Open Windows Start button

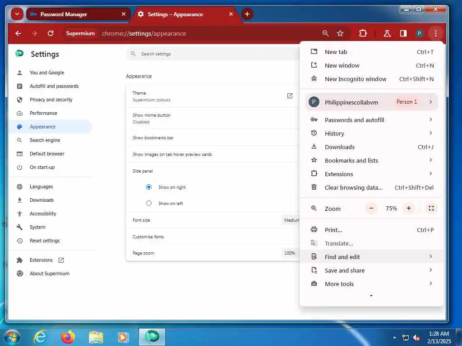(x=12, y=337)
